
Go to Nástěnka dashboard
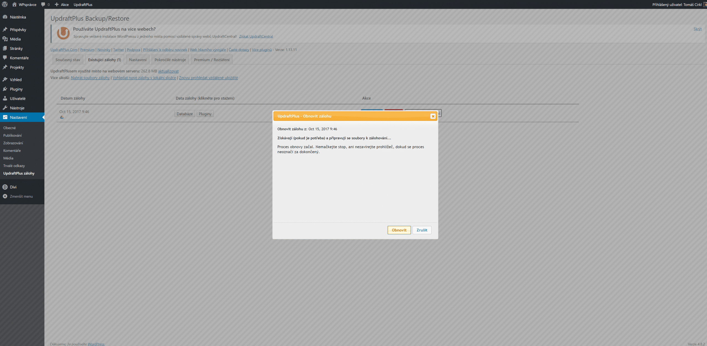point(22,17)
